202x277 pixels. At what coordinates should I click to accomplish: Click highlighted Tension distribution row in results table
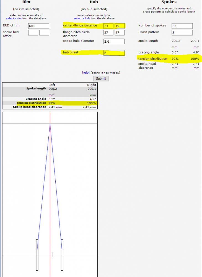pyautogui.click(x=50, y=103)
